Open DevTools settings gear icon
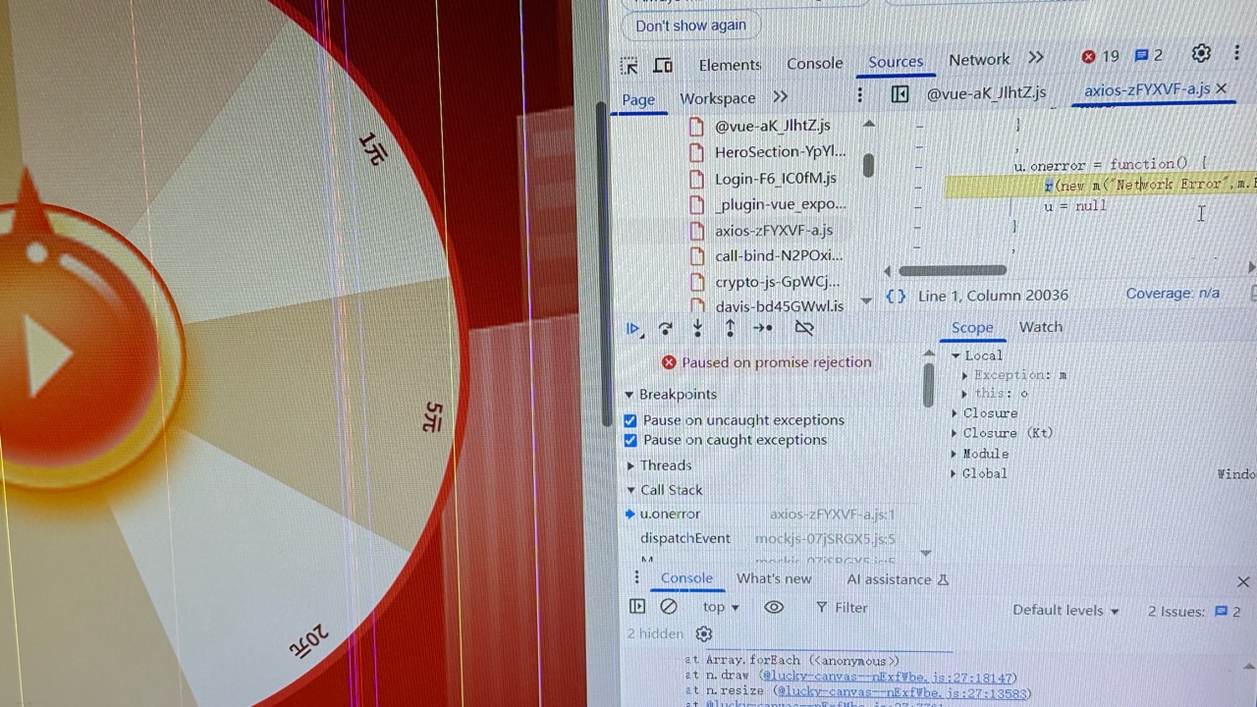The height and width of the screenshot is (707, 1257). click(1201, 54)
